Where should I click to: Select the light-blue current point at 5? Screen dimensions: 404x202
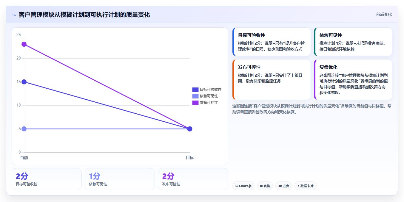pyautogui.click(x=24, y=129)
